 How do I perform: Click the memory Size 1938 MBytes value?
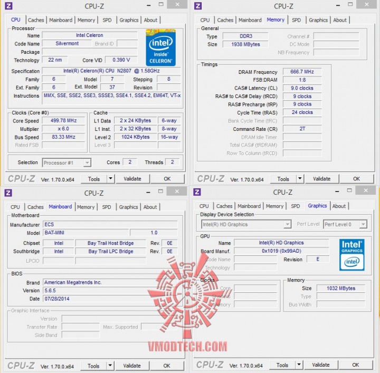click(245, 44)
